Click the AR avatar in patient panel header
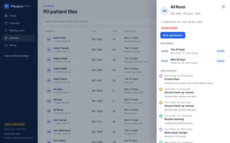The image size is (230, 143). pyautogui.click(x=164, y=11)
